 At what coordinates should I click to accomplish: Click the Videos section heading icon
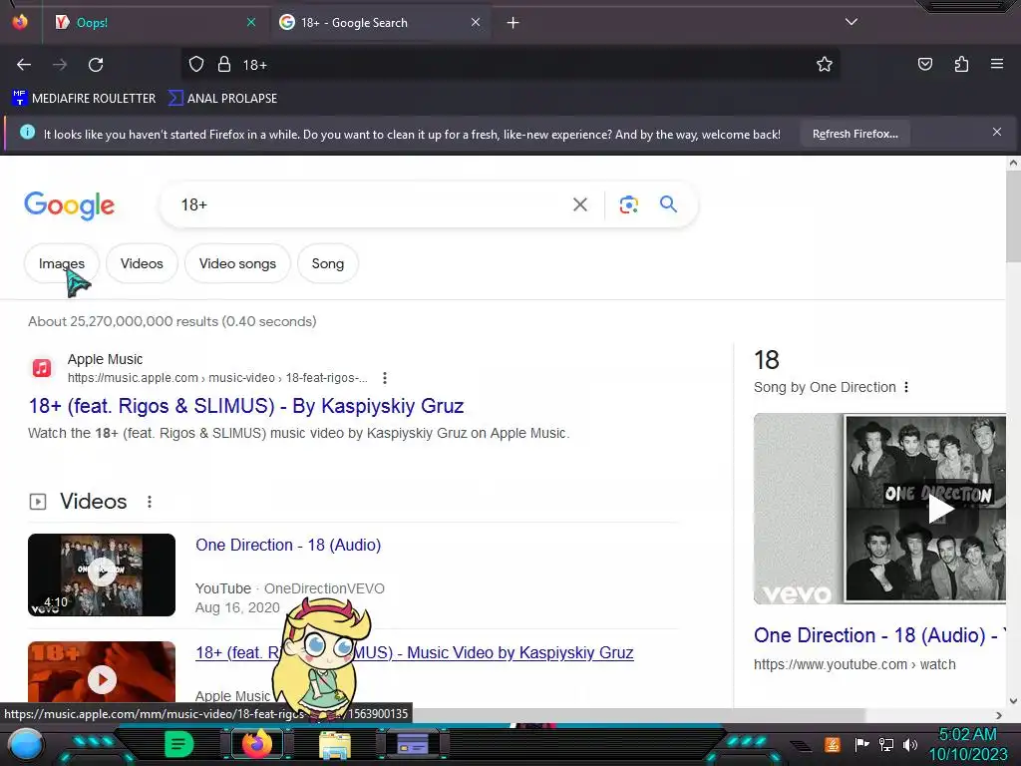[x=38, y=502]
